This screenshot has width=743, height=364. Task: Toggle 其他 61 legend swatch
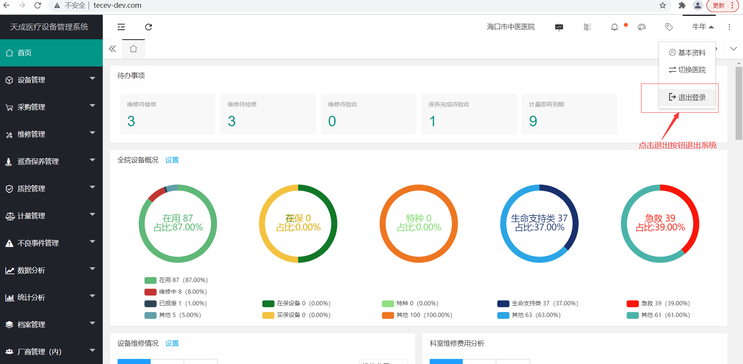[x=633, y=315]
